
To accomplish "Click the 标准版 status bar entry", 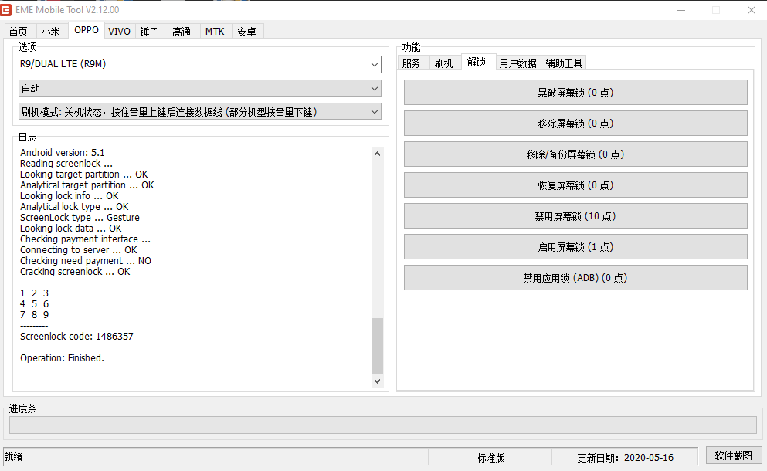I will tap(490, 458).
